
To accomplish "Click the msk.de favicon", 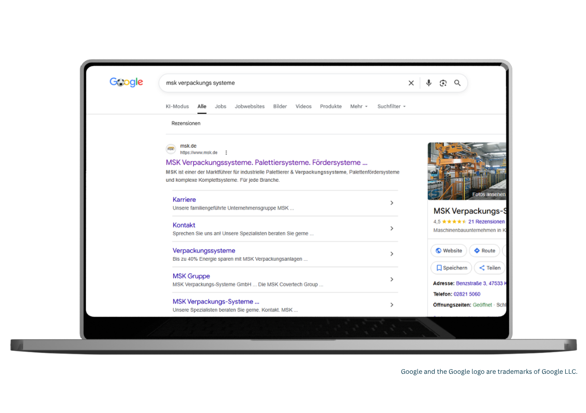I will (x=171, y=149).
